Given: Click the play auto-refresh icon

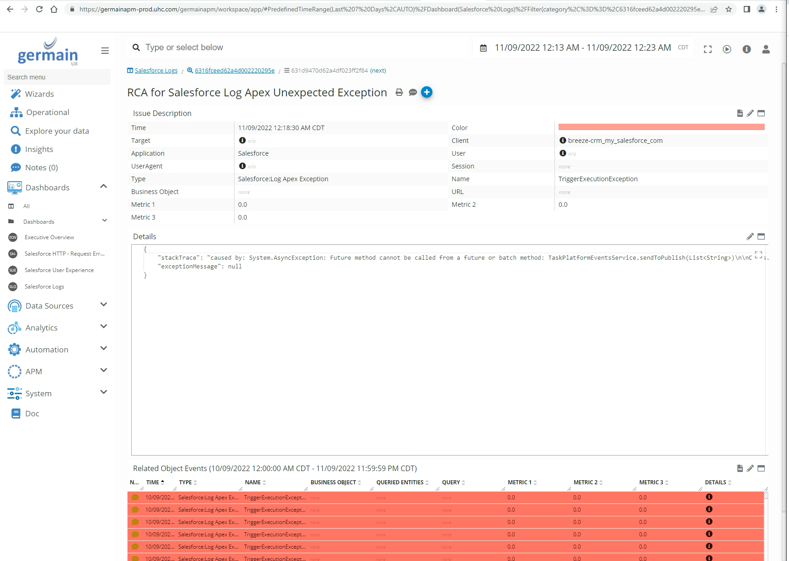Looking at the screenshot, I should (727, 49).
